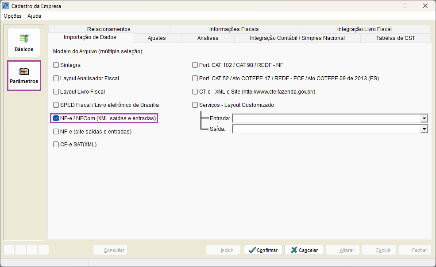The image size is (436, 267).
Task: Open the Ajuda menu
Action: tap(34, 16)
